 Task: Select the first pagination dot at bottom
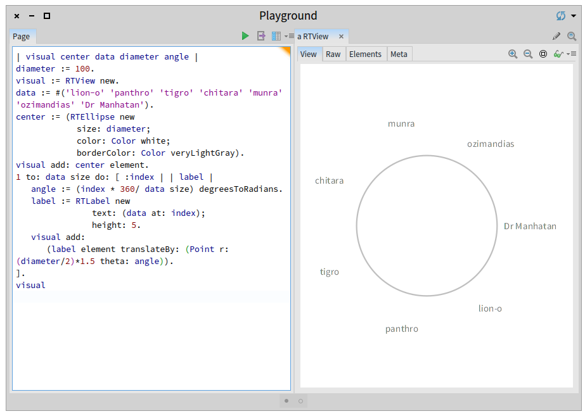(x=286, y=400)
